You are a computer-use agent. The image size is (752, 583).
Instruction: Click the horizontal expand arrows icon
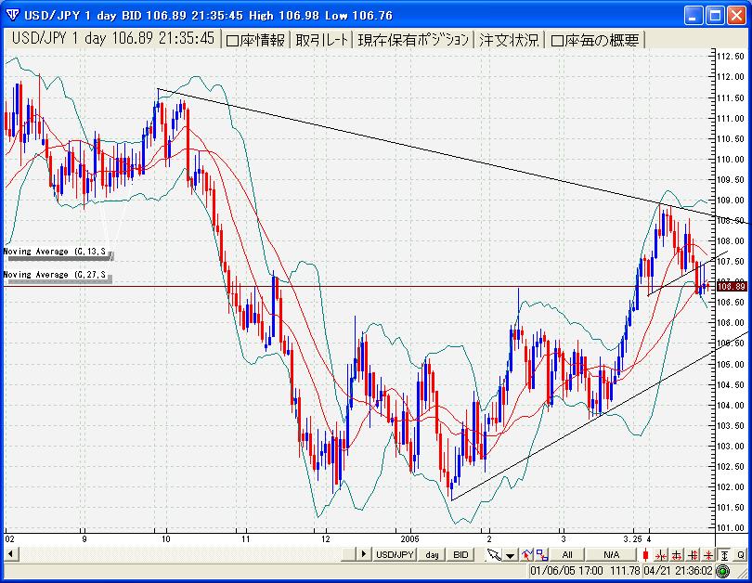pos(677,555)
